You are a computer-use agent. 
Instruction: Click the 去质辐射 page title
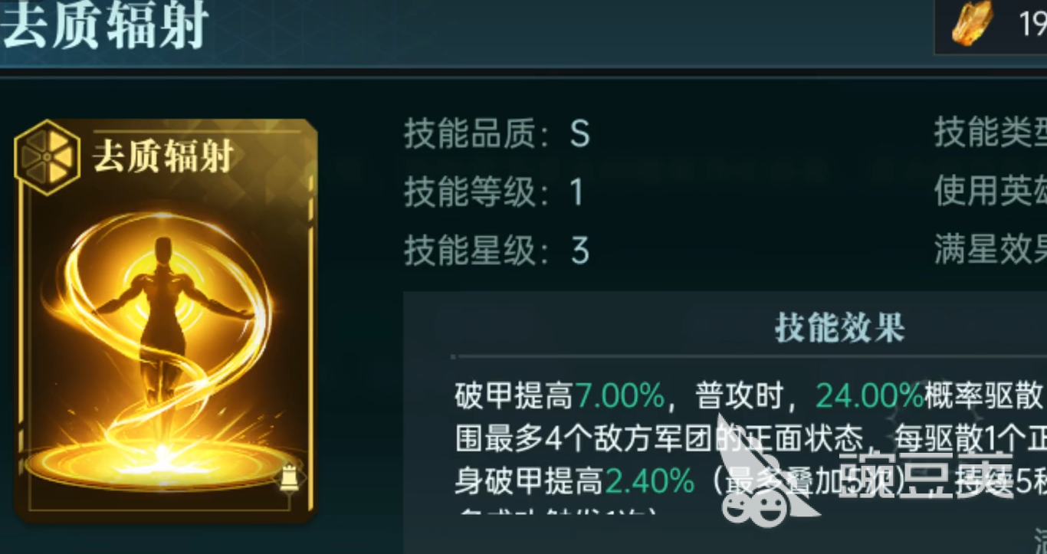[104, 25]
